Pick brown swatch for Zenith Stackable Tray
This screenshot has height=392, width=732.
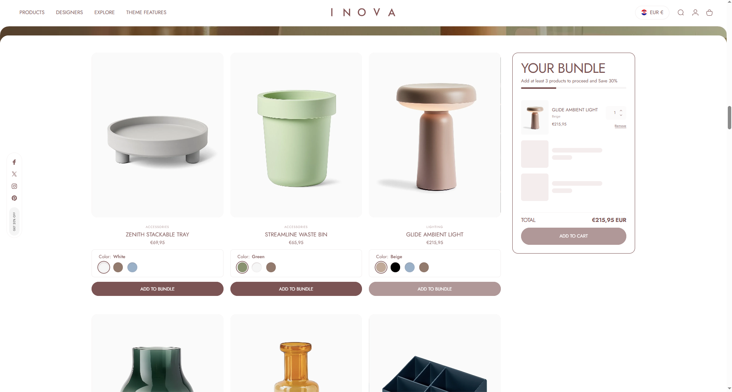click(x=118, y=267)
